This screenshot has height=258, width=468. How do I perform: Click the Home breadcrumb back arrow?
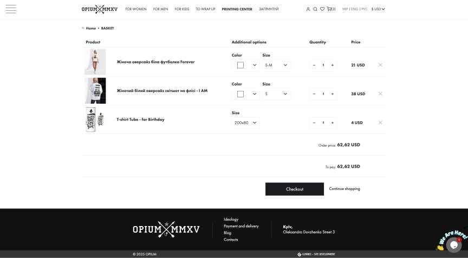(x=83, y=28)
